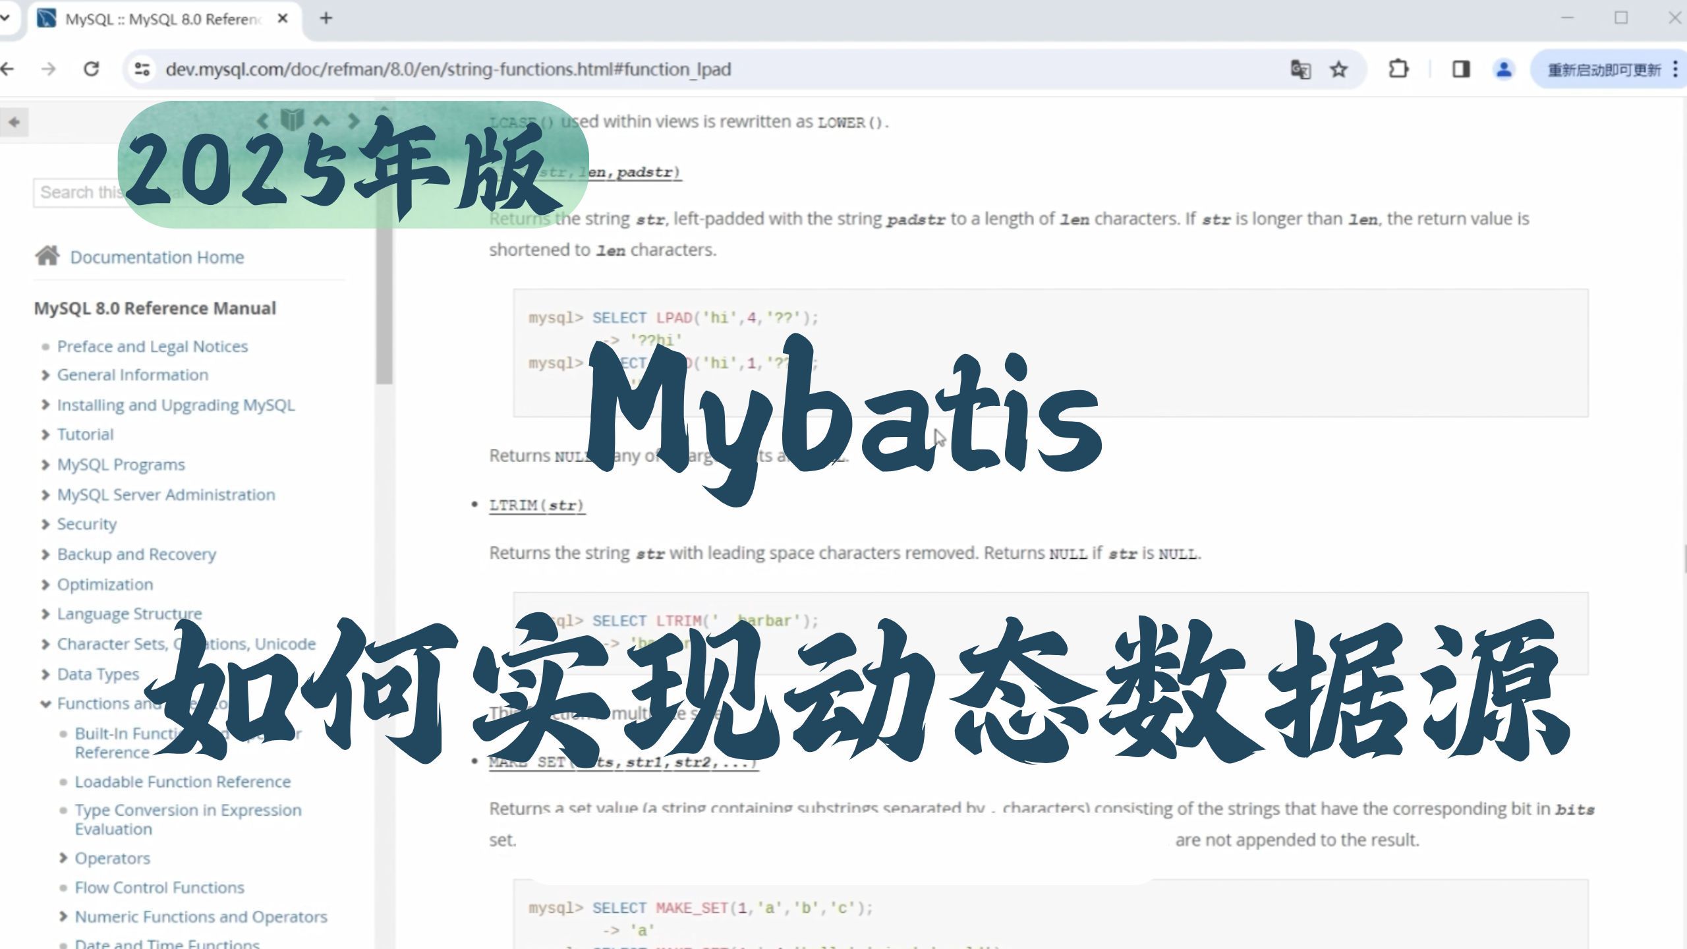
Task: Click the Documentation Home house icon
Action: pos(47,256)
